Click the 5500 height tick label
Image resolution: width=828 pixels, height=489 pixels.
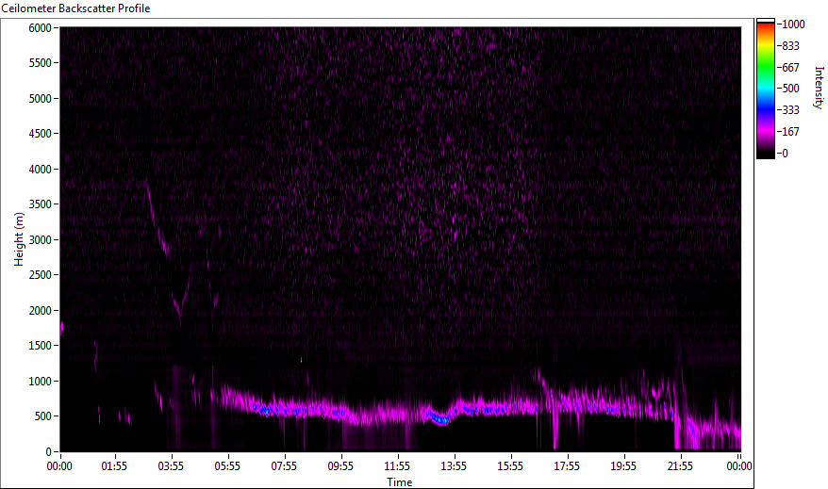click(x=41, y=63)
